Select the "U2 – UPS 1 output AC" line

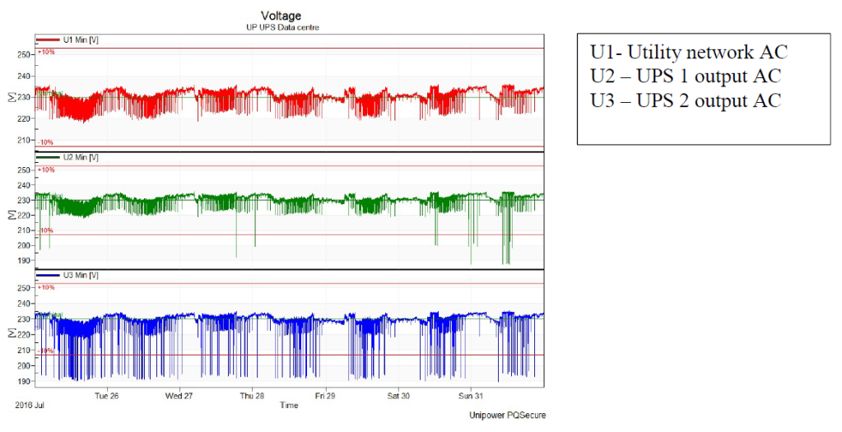[686, 77]
